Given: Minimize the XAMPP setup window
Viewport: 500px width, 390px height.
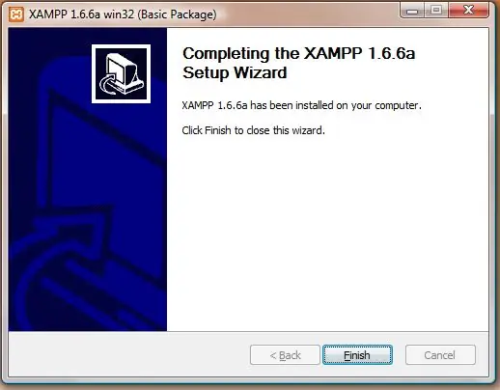Looking at the screenshot, I should [x=412, y=11].
